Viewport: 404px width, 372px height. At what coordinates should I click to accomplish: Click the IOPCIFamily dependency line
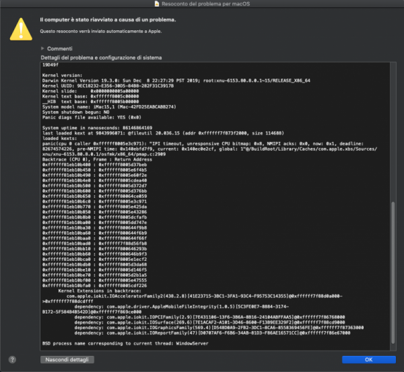(209, 317)
